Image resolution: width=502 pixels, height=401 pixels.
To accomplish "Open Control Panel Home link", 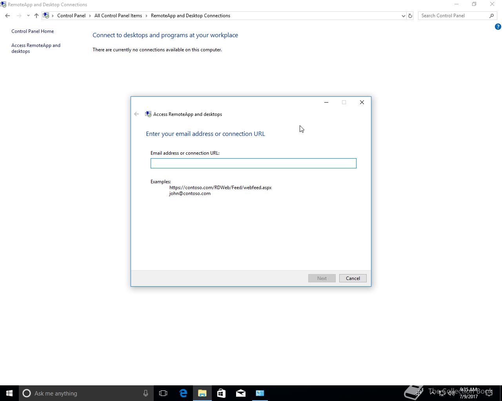I will [33, 31].
